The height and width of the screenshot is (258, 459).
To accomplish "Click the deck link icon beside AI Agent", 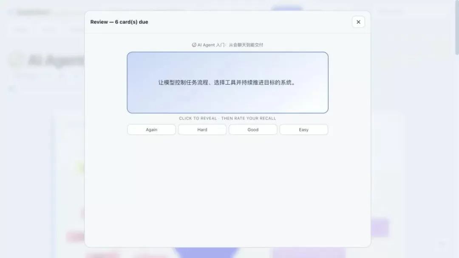I will tap(194, 45).
